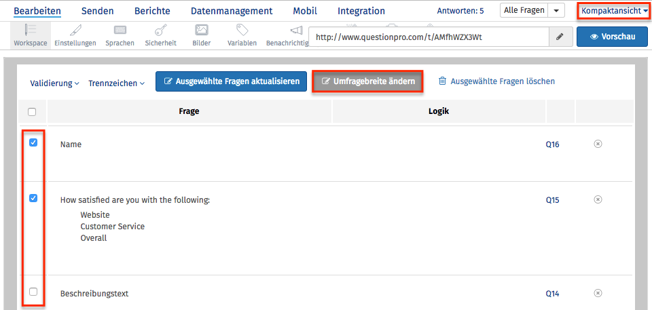Screen dimensions: 652x310
Task: Remove question Q16 with delete icon
Action: click(598, 144)
